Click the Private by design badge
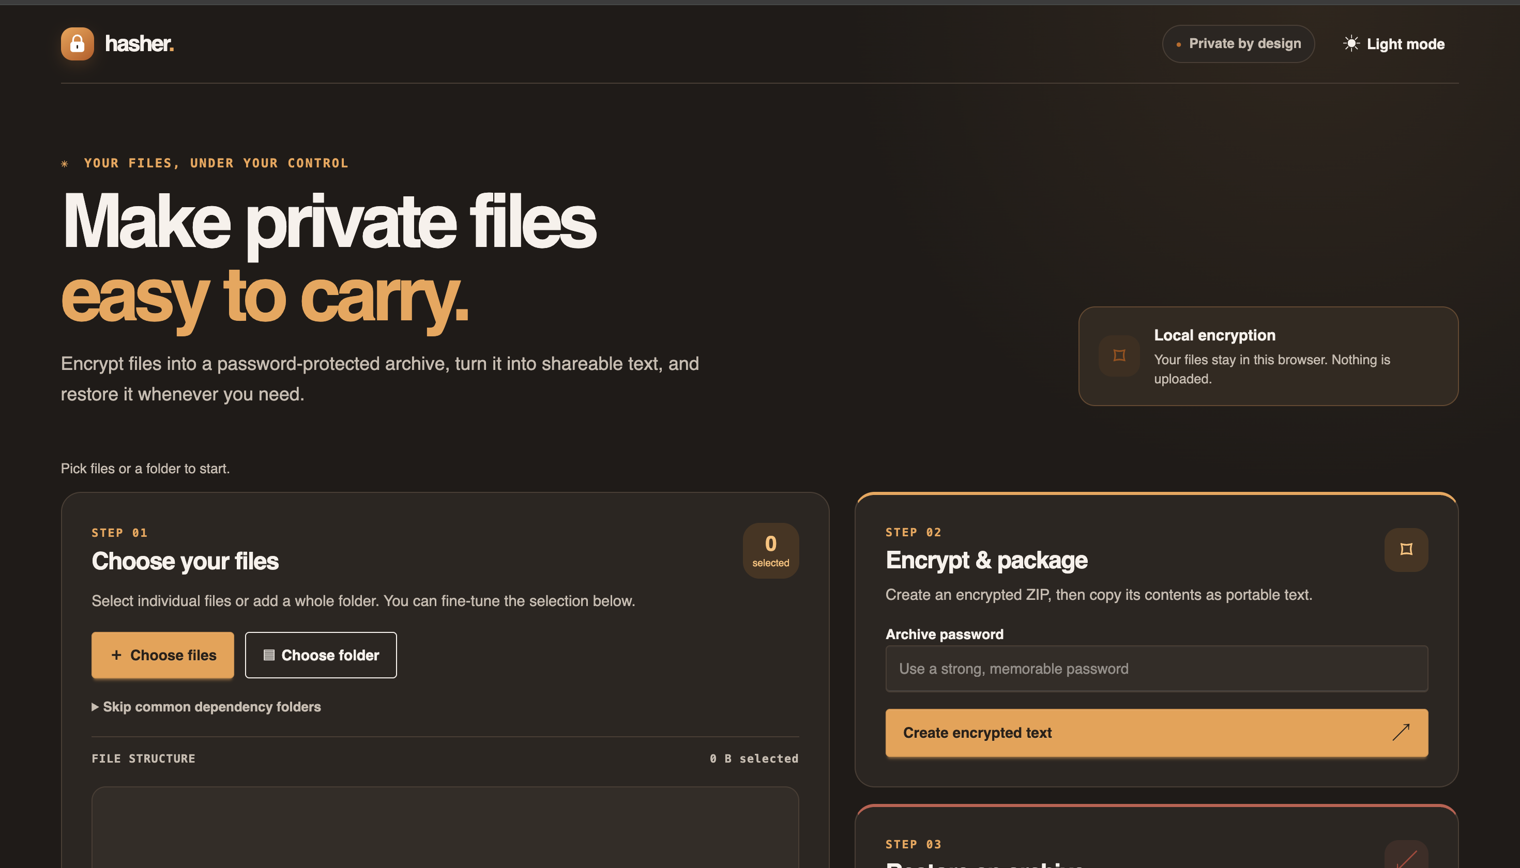 1238,43
